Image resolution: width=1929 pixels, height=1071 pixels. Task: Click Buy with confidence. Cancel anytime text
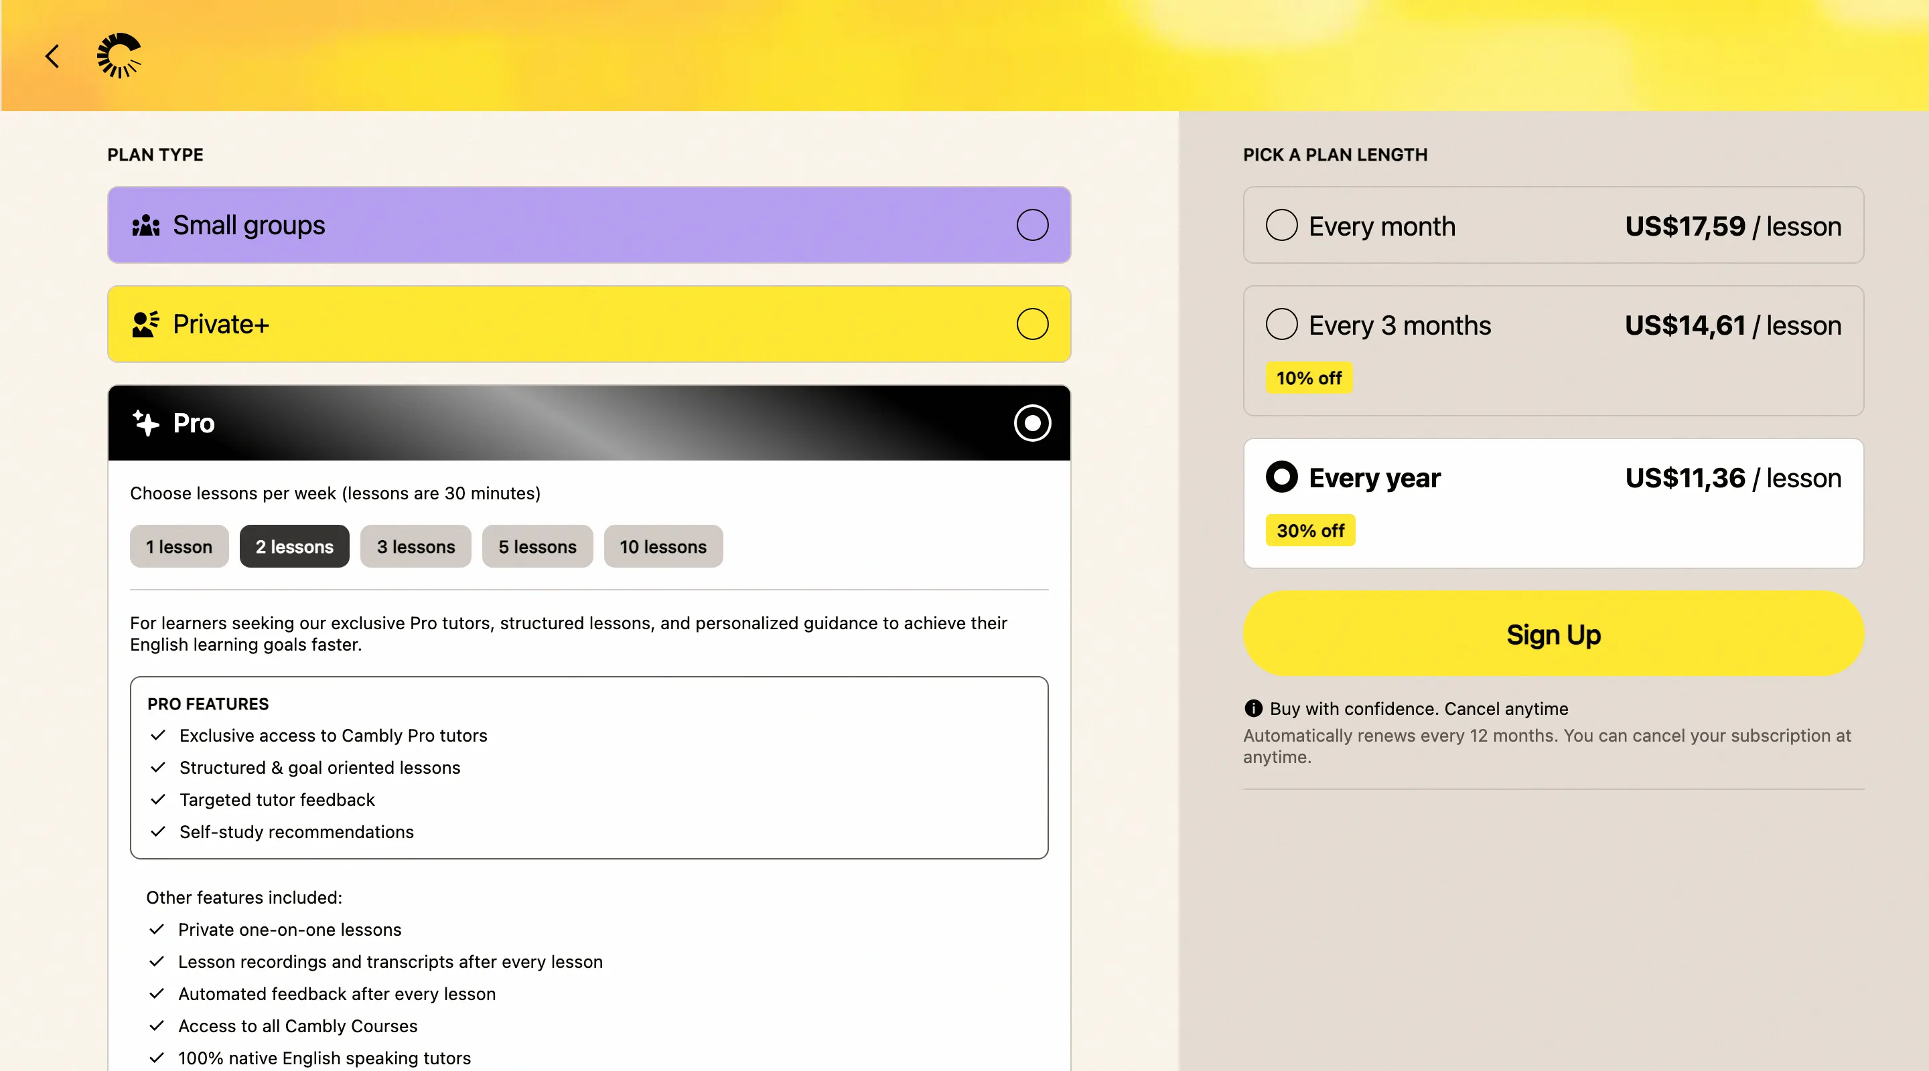(1419, 708)
